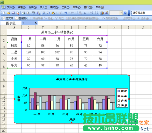Open the AutoSum functions dropdown arrow
152x133 pixels.
click(x=88, y=13)
